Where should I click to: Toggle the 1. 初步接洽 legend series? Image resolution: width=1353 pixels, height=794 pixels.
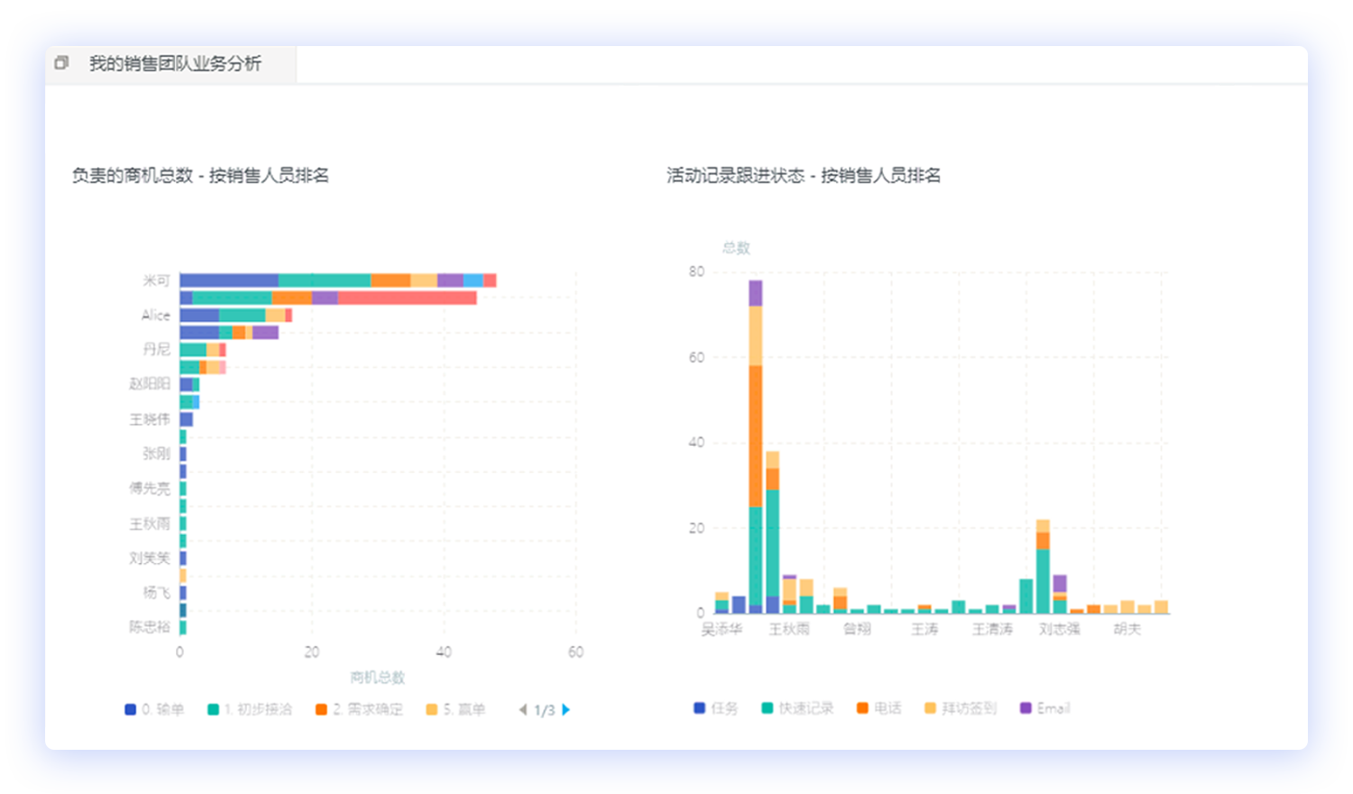[250, 710]
